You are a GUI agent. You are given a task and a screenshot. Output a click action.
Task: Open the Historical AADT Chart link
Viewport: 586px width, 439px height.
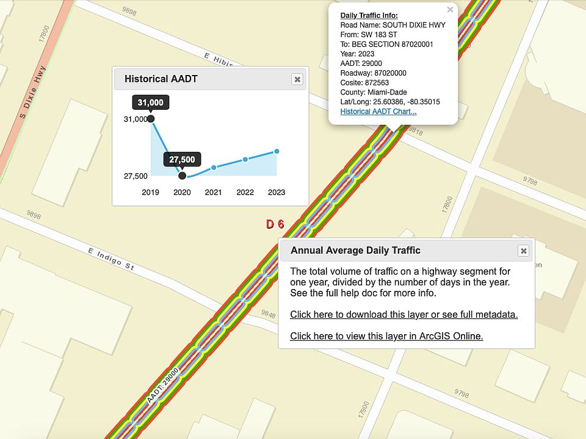point(378,111)
